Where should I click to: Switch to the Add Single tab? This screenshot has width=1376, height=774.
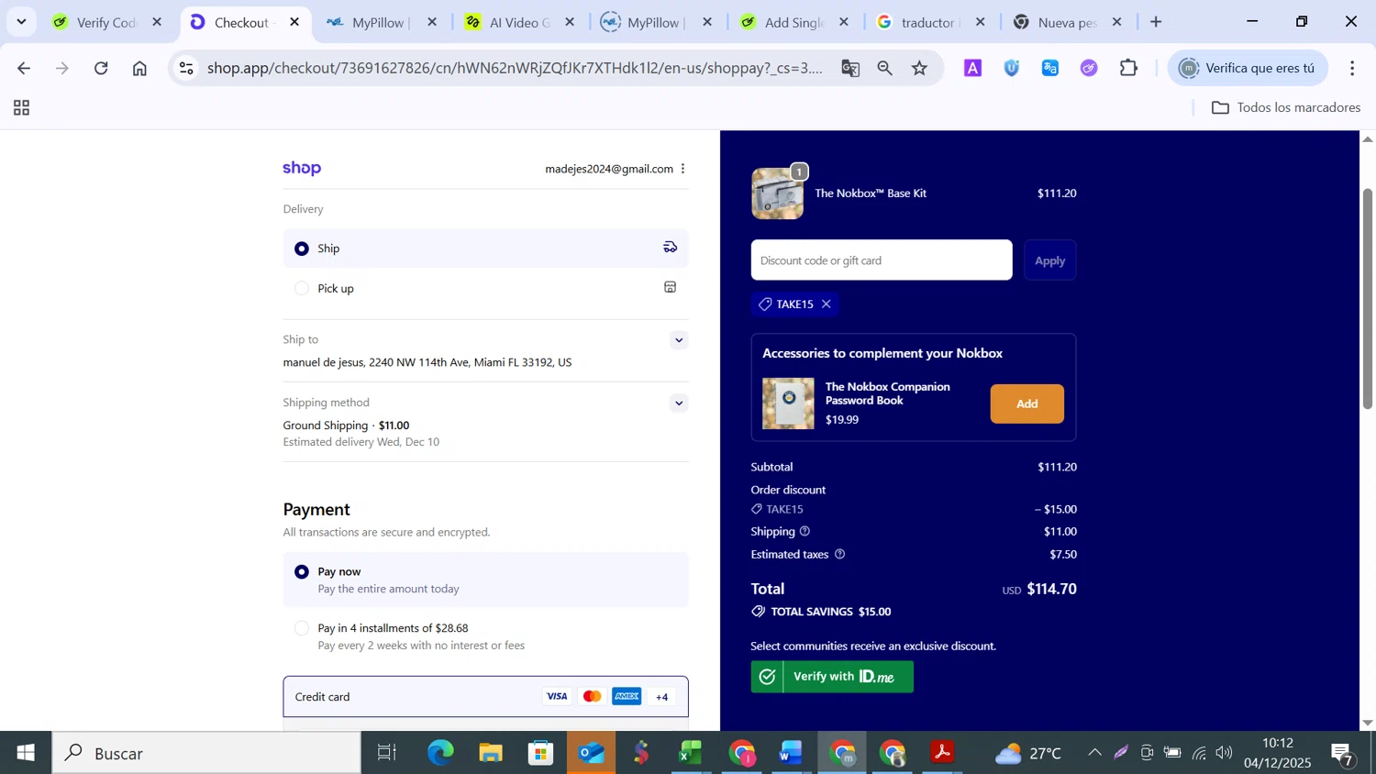coord(794,22)
